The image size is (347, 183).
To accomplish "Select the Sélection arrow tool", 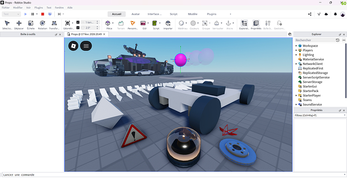I will pos(7,25).
